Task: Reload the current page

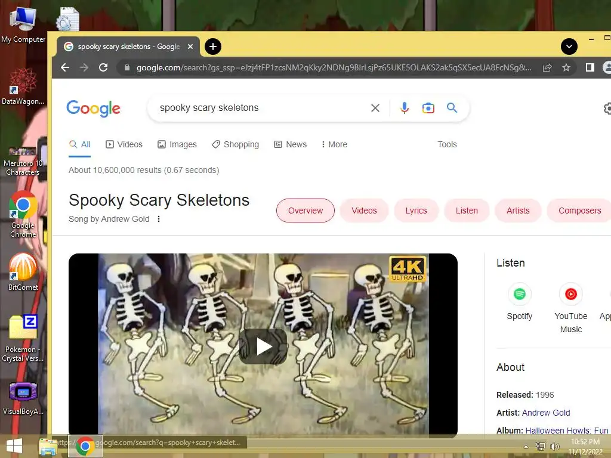Action: [103, 67]
